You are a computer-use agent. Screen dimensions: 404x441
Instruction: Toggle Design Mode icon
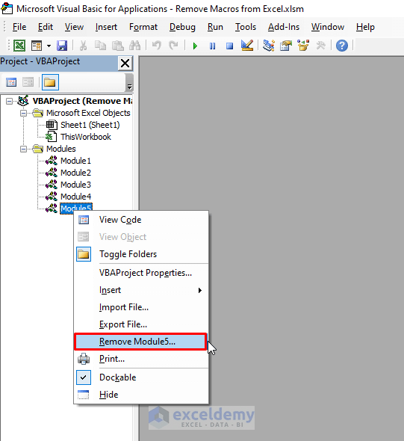coord(247,46)
